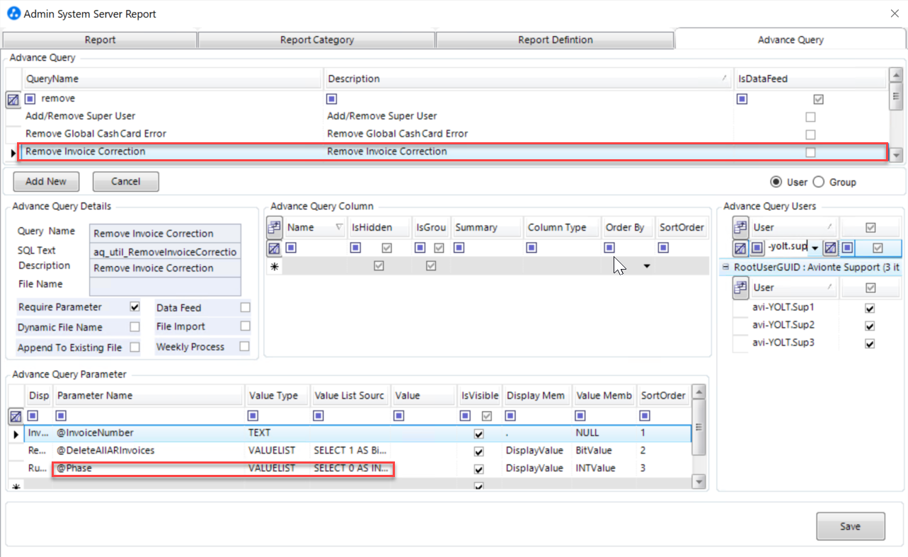Click into the File Name field
The height and width of the screenshot is (557, 908).
coord(166,286)
